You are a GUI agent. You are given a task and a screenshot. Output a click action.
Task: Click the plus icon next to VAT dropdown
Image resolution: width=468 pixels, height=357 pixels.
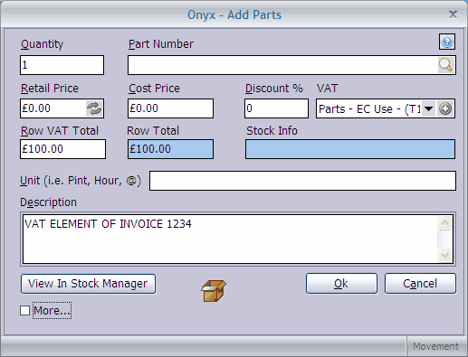click(x=445, y=108)
